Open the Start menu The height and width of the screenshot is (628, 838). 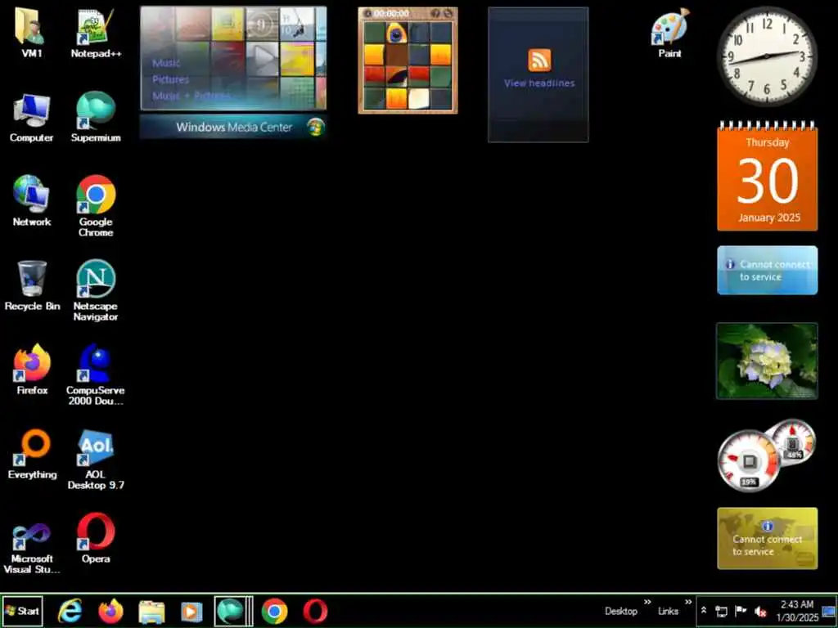click(x=22, y=611)
